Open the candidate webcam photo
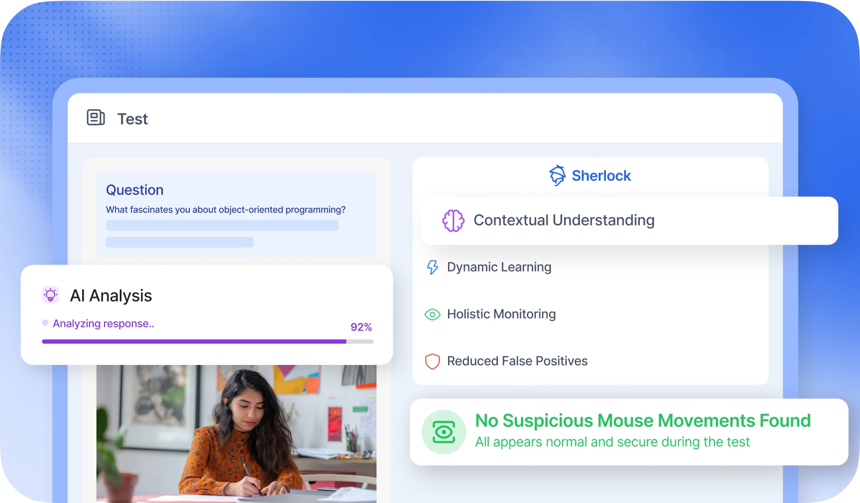 point(236,433)
